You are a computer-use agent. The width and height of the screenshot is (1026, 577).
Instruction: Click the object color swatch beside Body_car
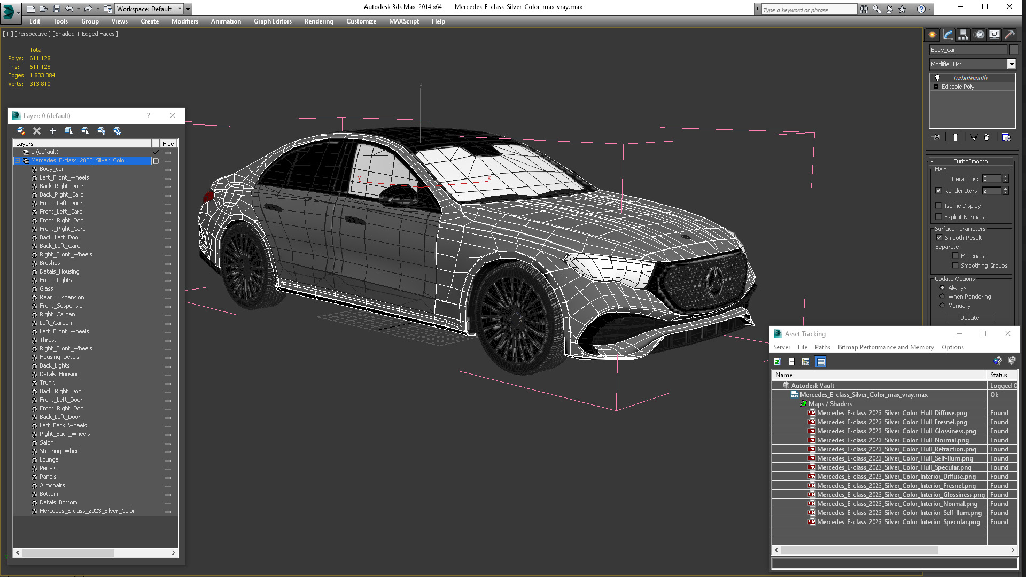click(1014, 50)
